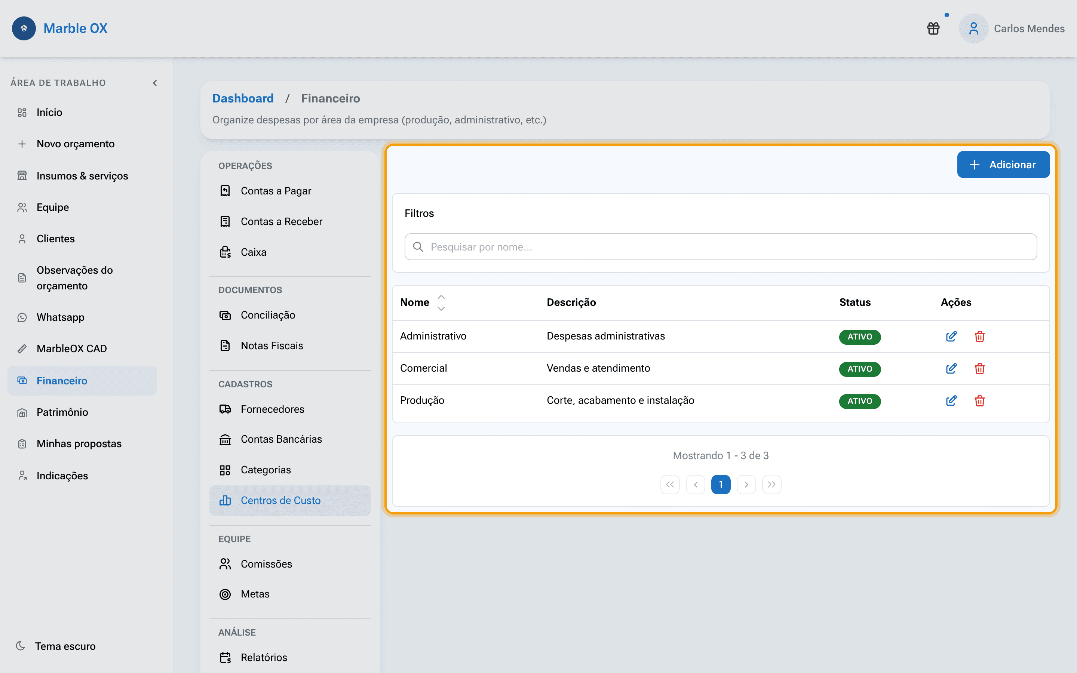The image size is (1077, 673).
Task: Click the Vendas e atendimento description cell
Action: click(x=598, y=368)
